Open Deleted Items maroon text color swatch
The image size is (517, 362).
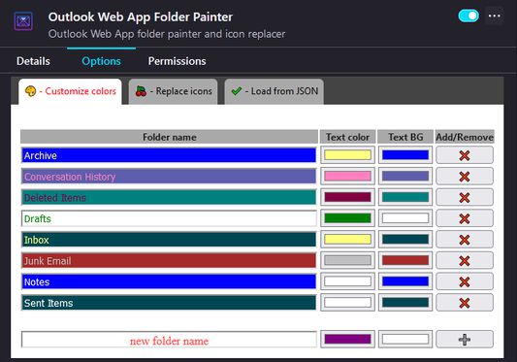click(x=347, y=197)
